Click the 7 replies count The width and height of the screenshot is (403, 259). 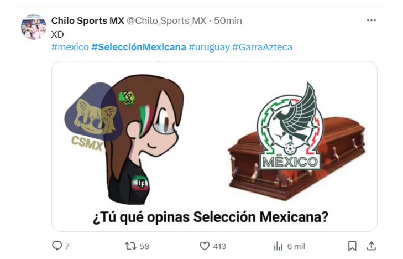tap(67, 246)
